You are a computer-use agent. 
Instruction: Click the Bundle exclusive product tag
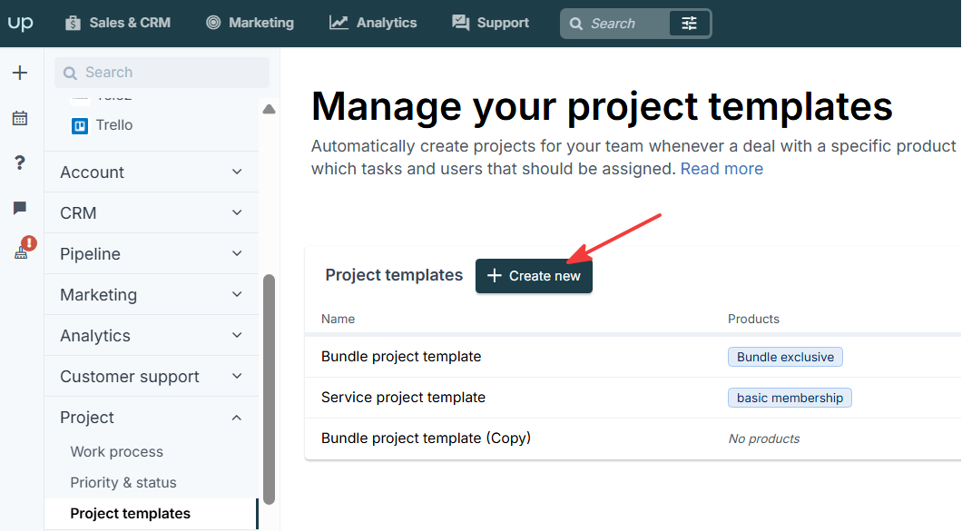785,357
